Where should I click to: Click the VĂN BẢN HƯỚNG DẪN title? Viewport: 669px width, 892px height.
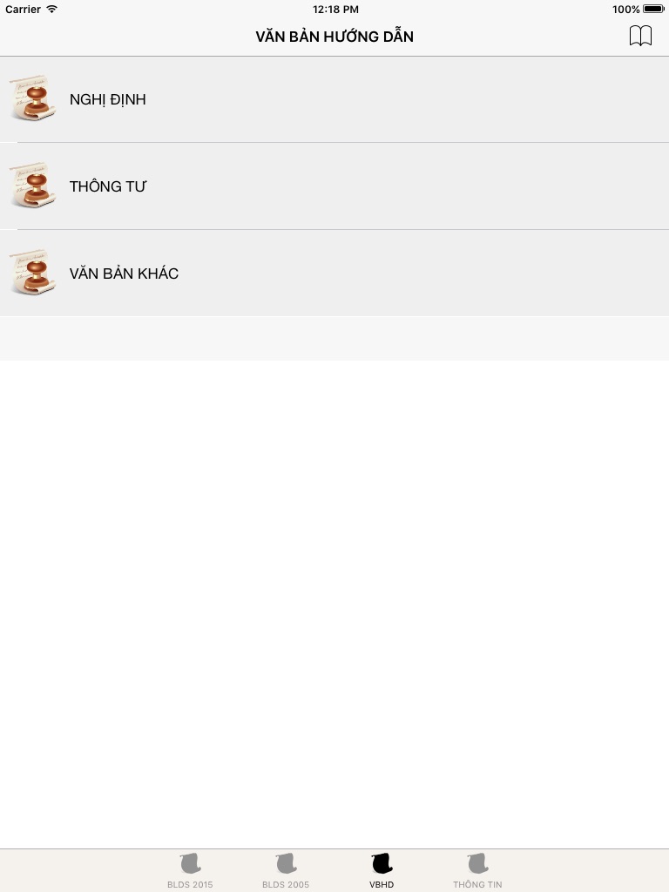[334, 37]
